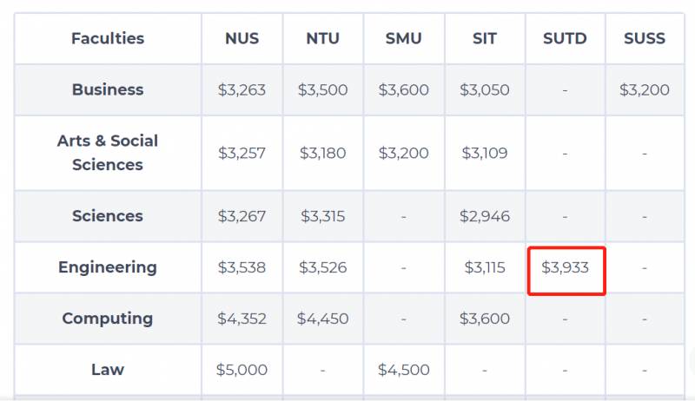Click the Computing row label
Screen dimensions: 695x401
108,319
